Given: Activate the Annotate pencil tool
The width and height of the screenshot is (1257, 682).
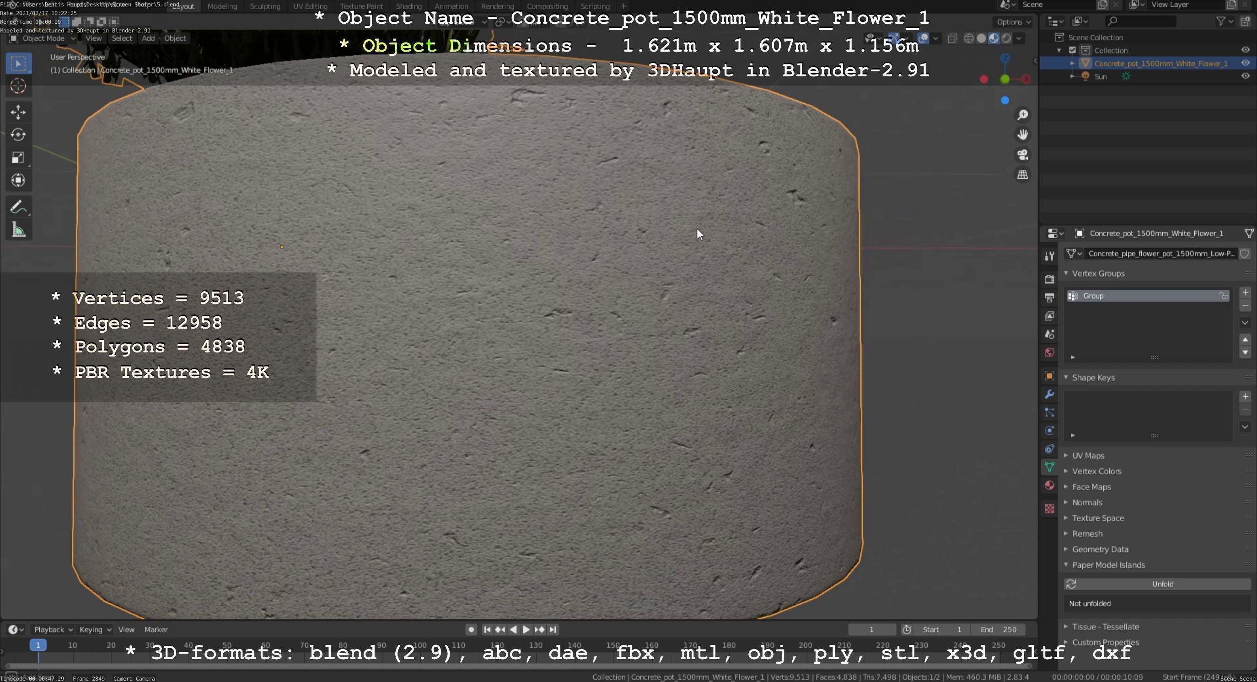Looking at the screenshot, I should coord(18,207).
